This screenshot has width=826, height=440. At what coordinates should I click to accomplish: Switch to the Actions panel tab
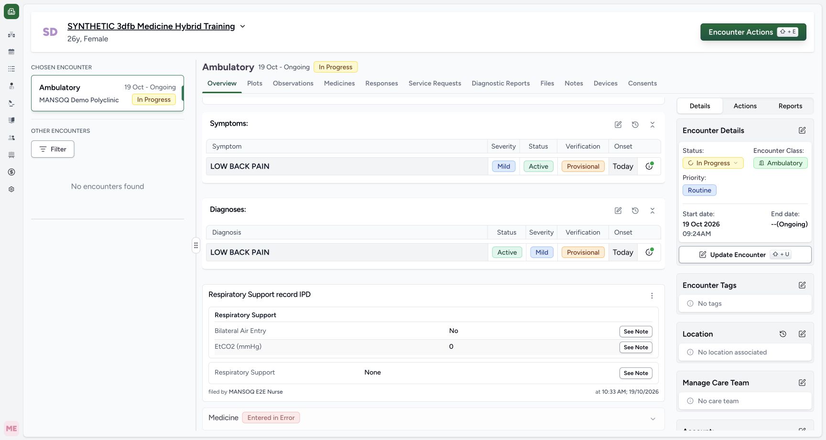[x=745, y=106]
